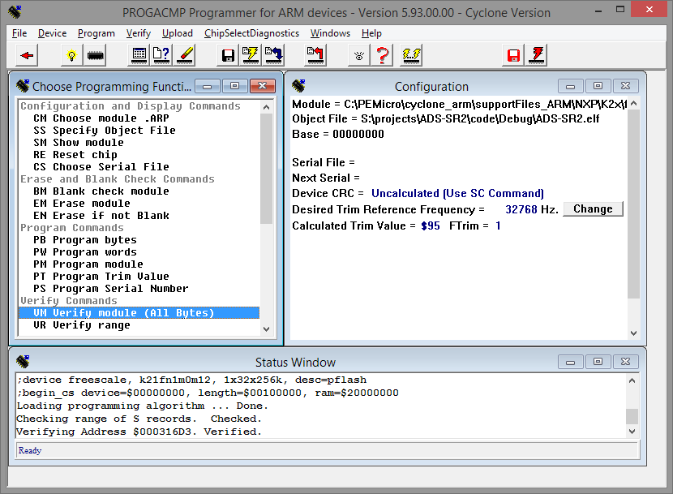This screenshot has height=494, width=673.
Task: Select PB Program bytes command
Action: 139,239
